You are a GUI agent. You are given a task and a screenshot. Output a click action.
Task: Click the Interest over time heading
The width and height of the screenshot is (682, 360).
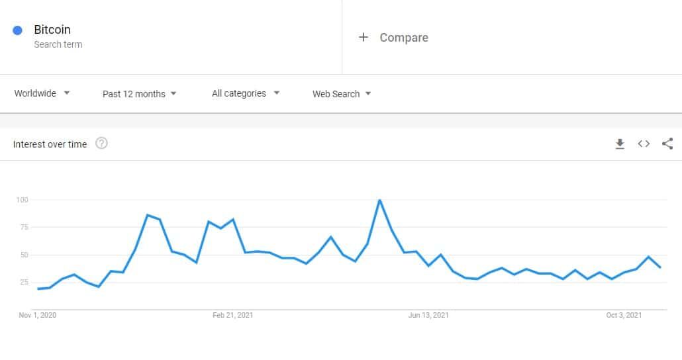coord(50,144)
